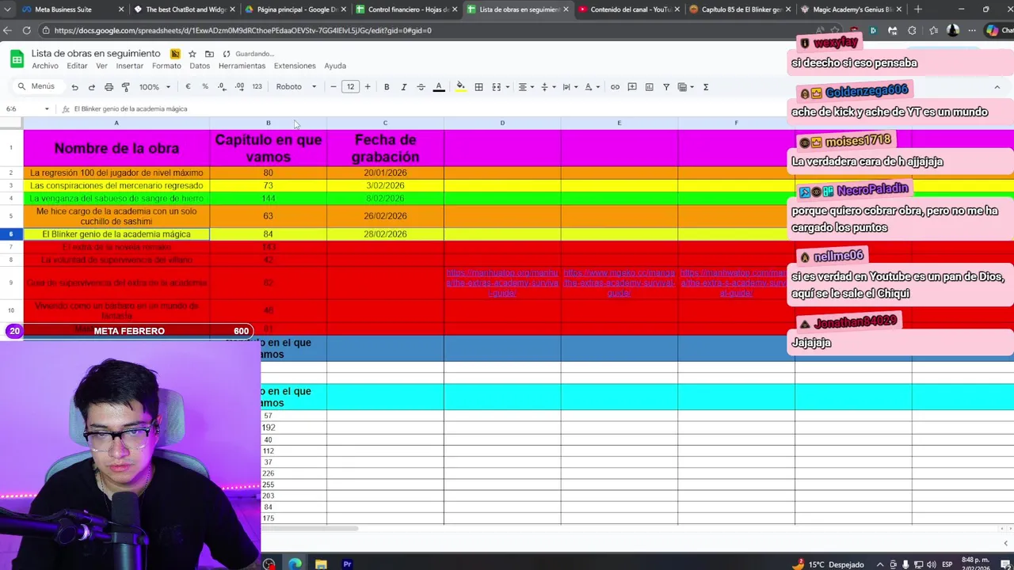Open text rotation dropdown
The width and height of the screenshot is (1014, 570).
coord(592,87)
